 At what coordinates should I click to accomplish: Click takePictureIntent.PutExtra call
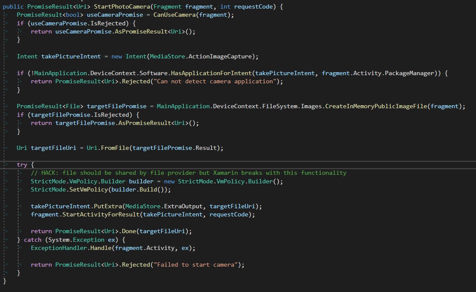(76, 206)
